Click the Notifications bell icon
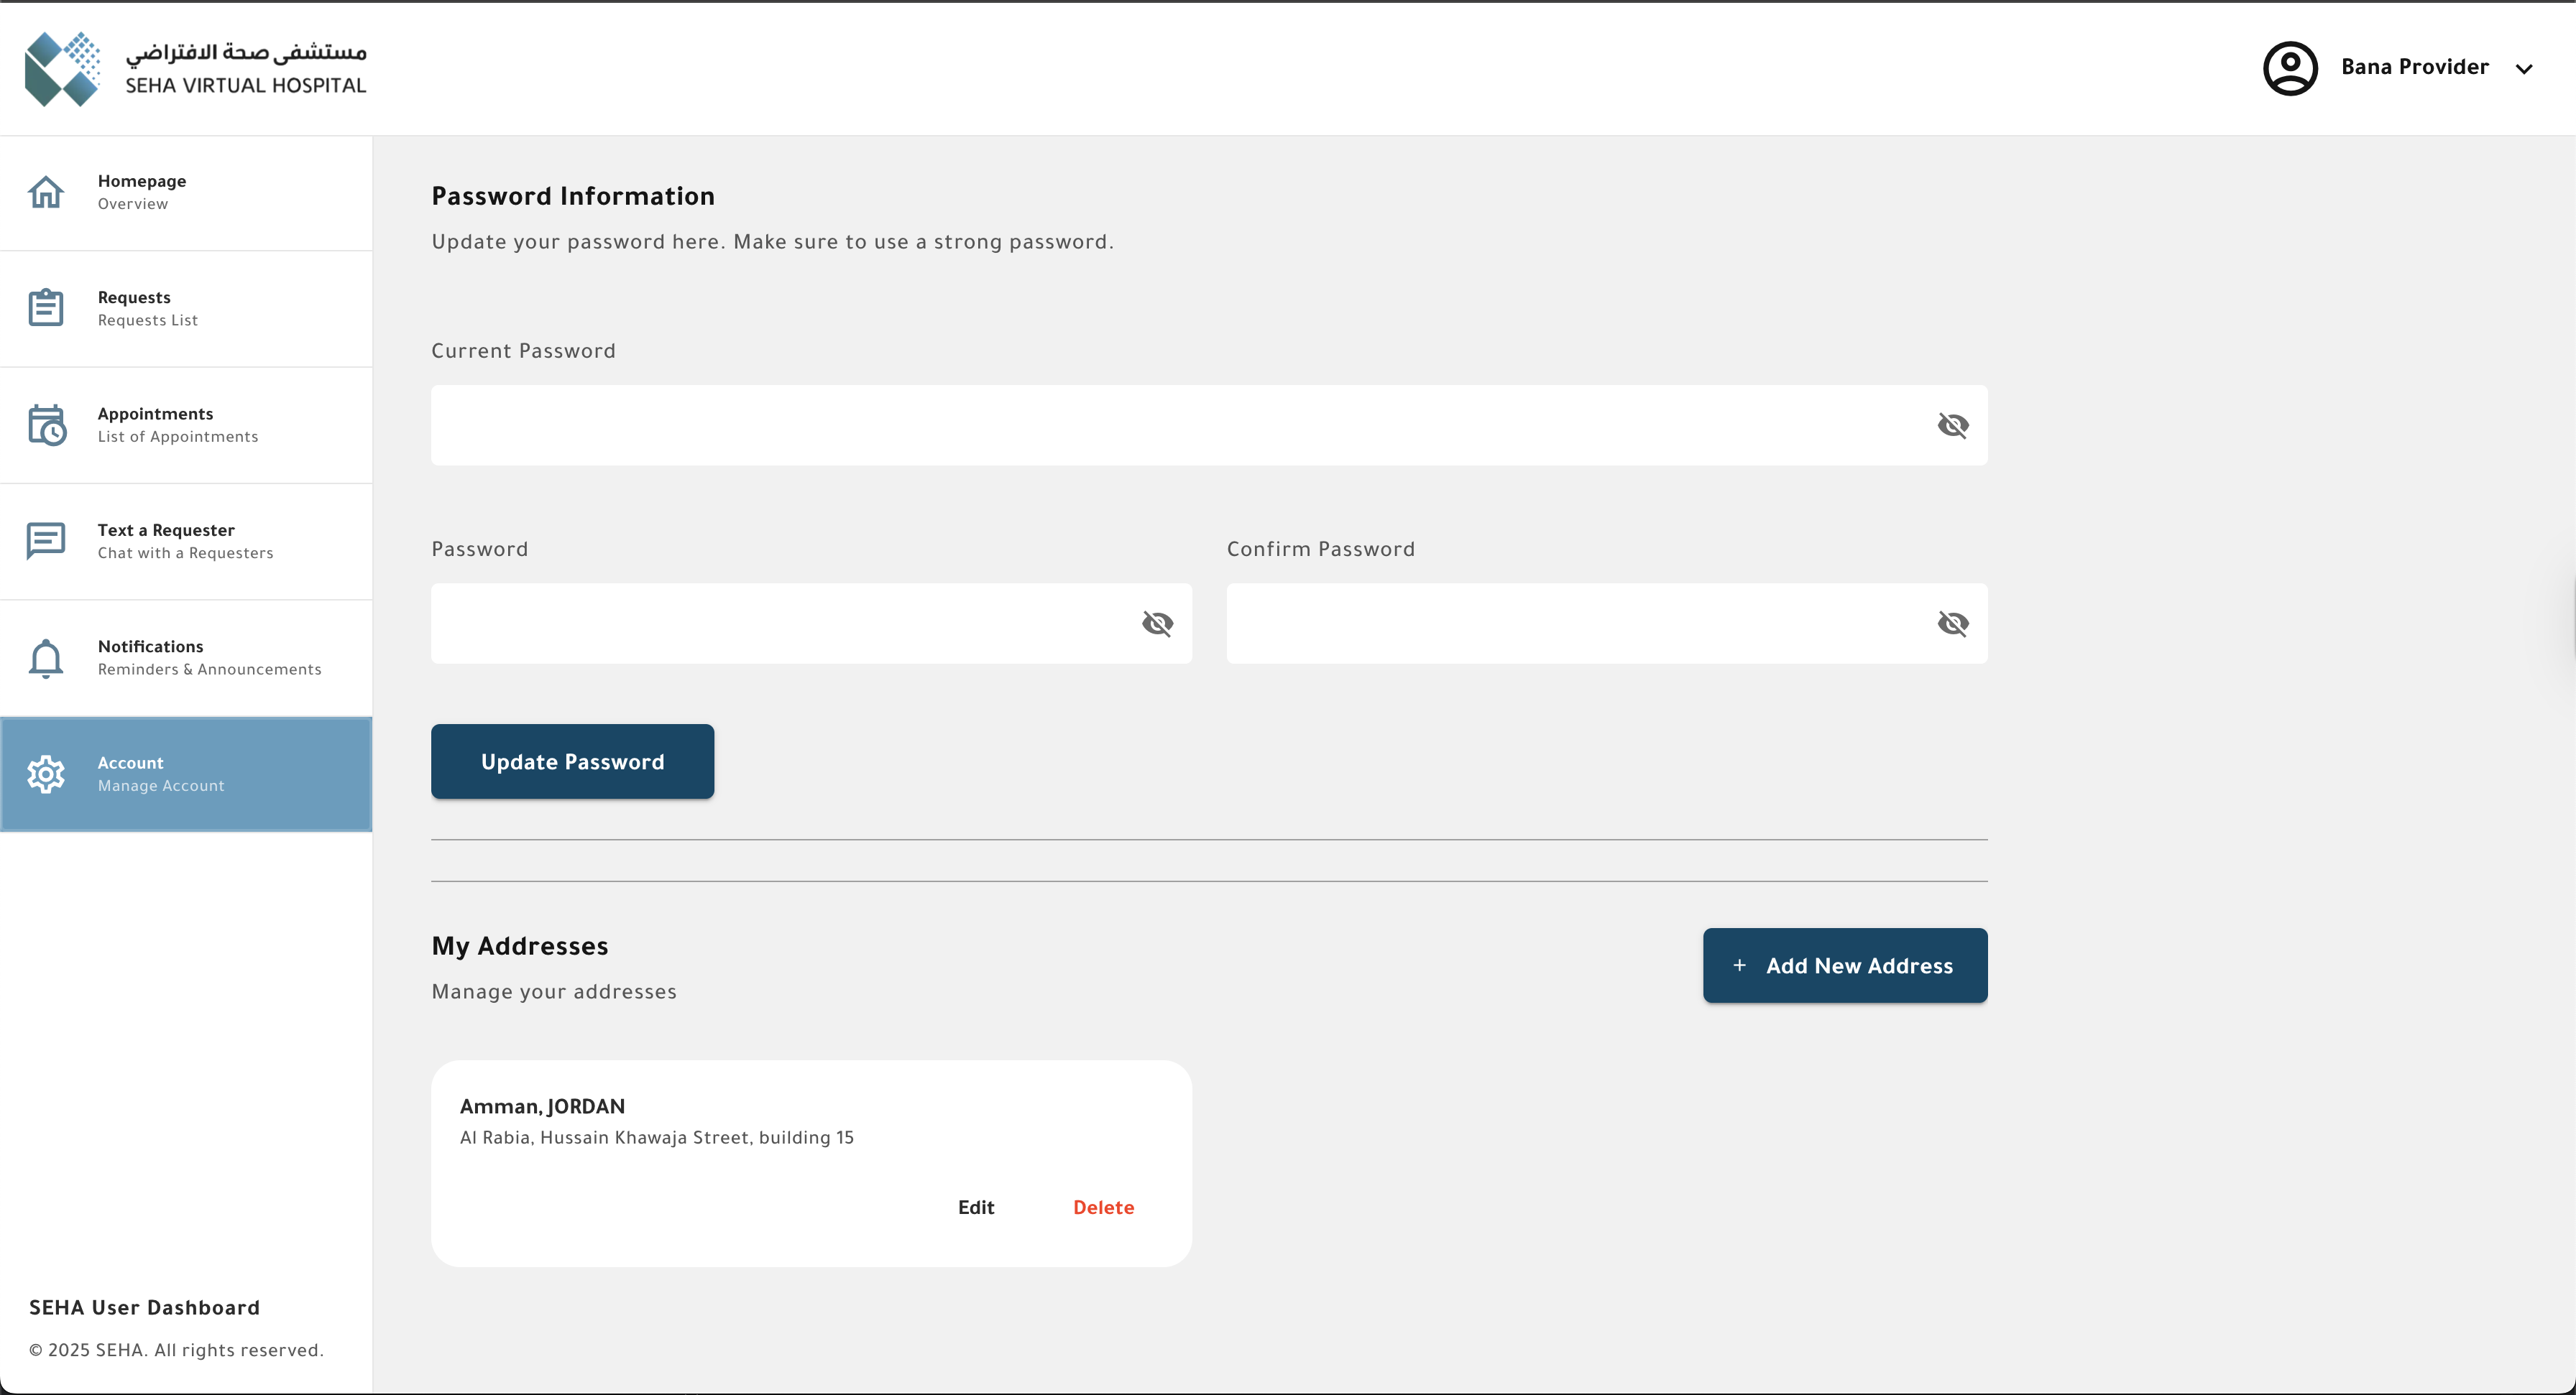2576x1395 pixels. pos(46,657)
